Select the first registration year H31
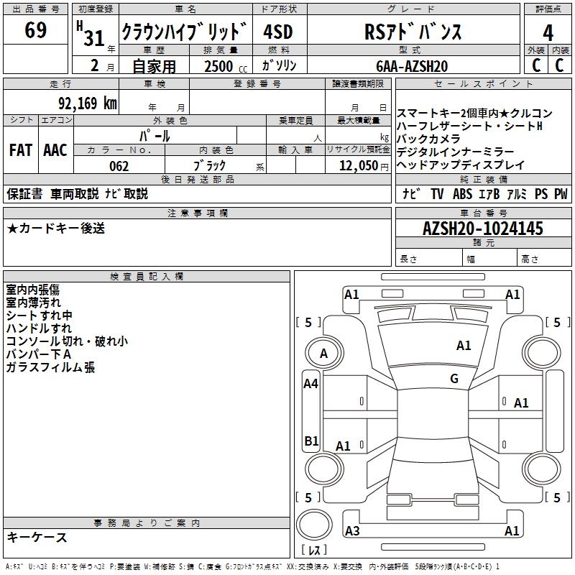 (91, 34)
